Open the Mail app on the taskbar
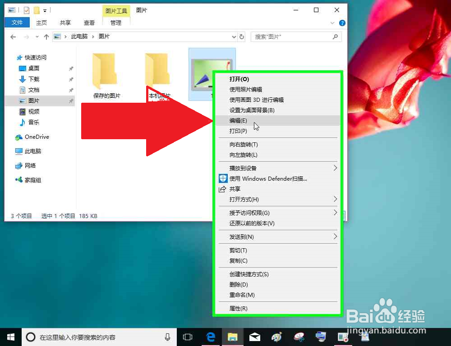451x346 pixels. 255,337
